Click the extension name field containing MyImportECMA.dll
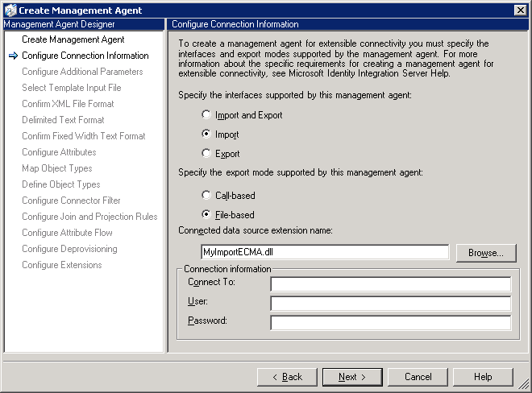 point(325,252)
